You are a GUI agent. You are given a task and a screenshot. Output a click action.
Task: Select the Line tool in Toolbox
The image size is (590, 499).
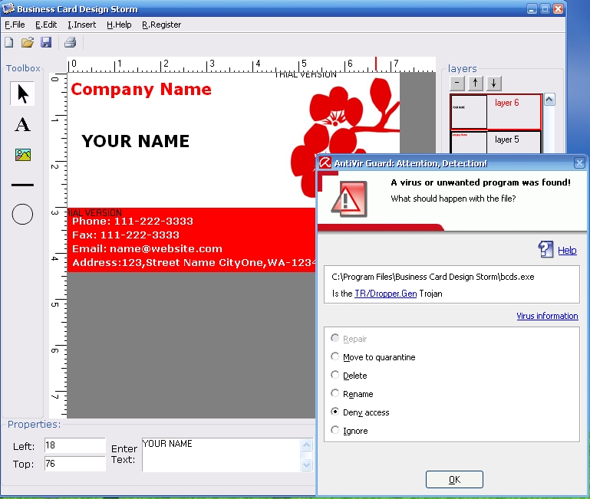pos(22,185)
